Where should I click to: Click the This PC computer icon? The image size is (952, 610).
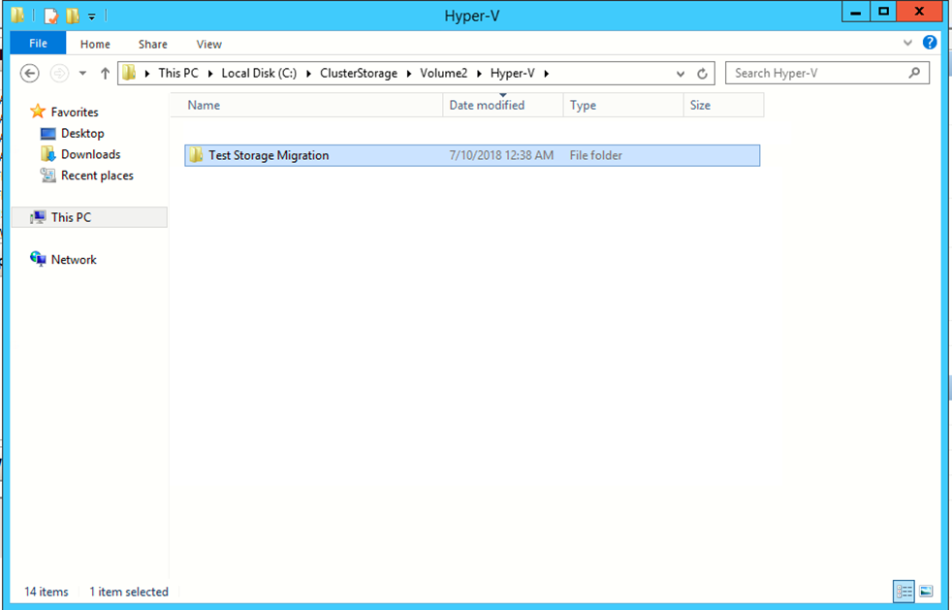[x=38, y=217]
